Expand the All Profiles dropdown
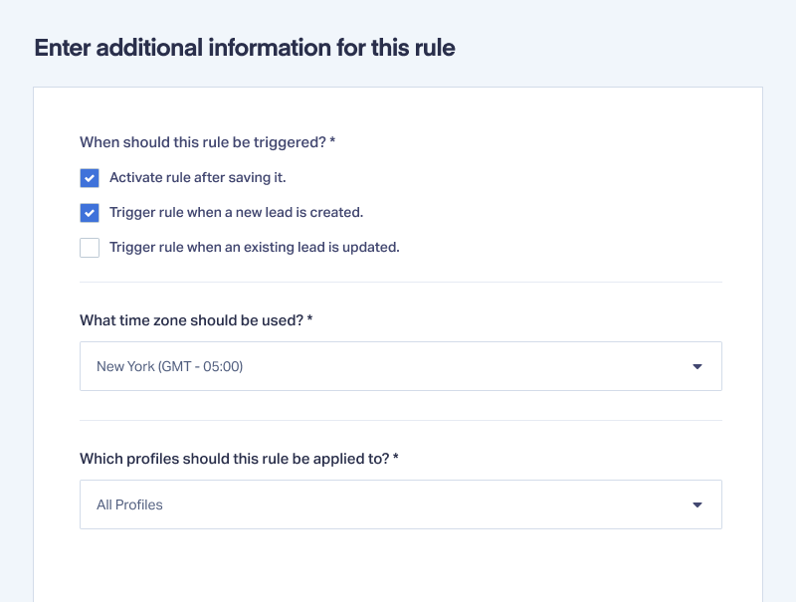 pyautogui.click(x=401, y=504)
